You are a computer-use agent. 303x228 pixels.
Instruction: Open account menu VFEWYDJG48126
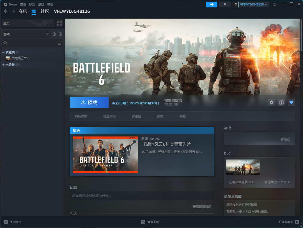(253, 4)
